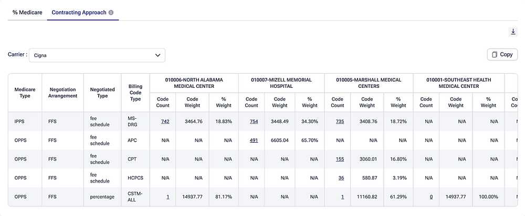Open the 742 code count link
The width and height of the screenshot is (525, 216).
tap(165, 122)
